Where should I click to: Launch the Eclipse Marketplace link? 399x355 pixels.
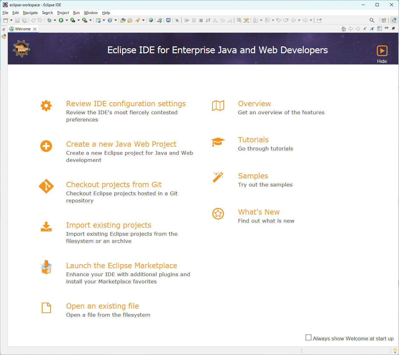pyautogui.click(x=121, y=266)
